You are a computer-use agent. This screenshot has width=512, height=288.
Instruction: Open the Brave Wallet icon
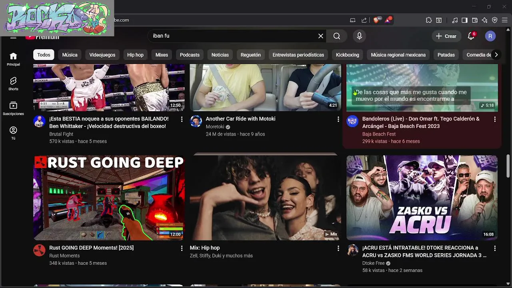[475, 20]
